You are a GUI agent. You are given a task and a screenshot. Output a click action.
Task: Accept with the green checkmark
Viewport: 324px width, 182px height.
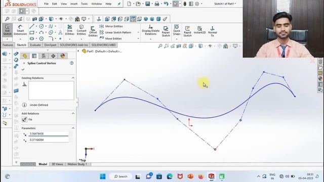[x=23, y=70]
